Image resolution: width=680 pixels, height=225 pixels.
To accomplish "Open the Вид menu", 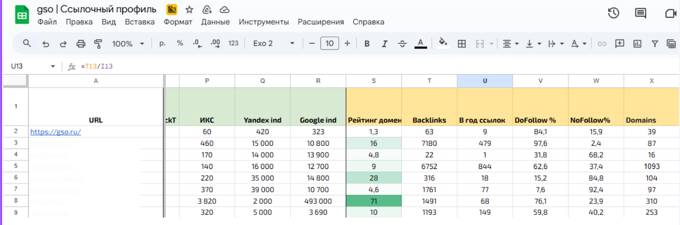I will 108,22.
